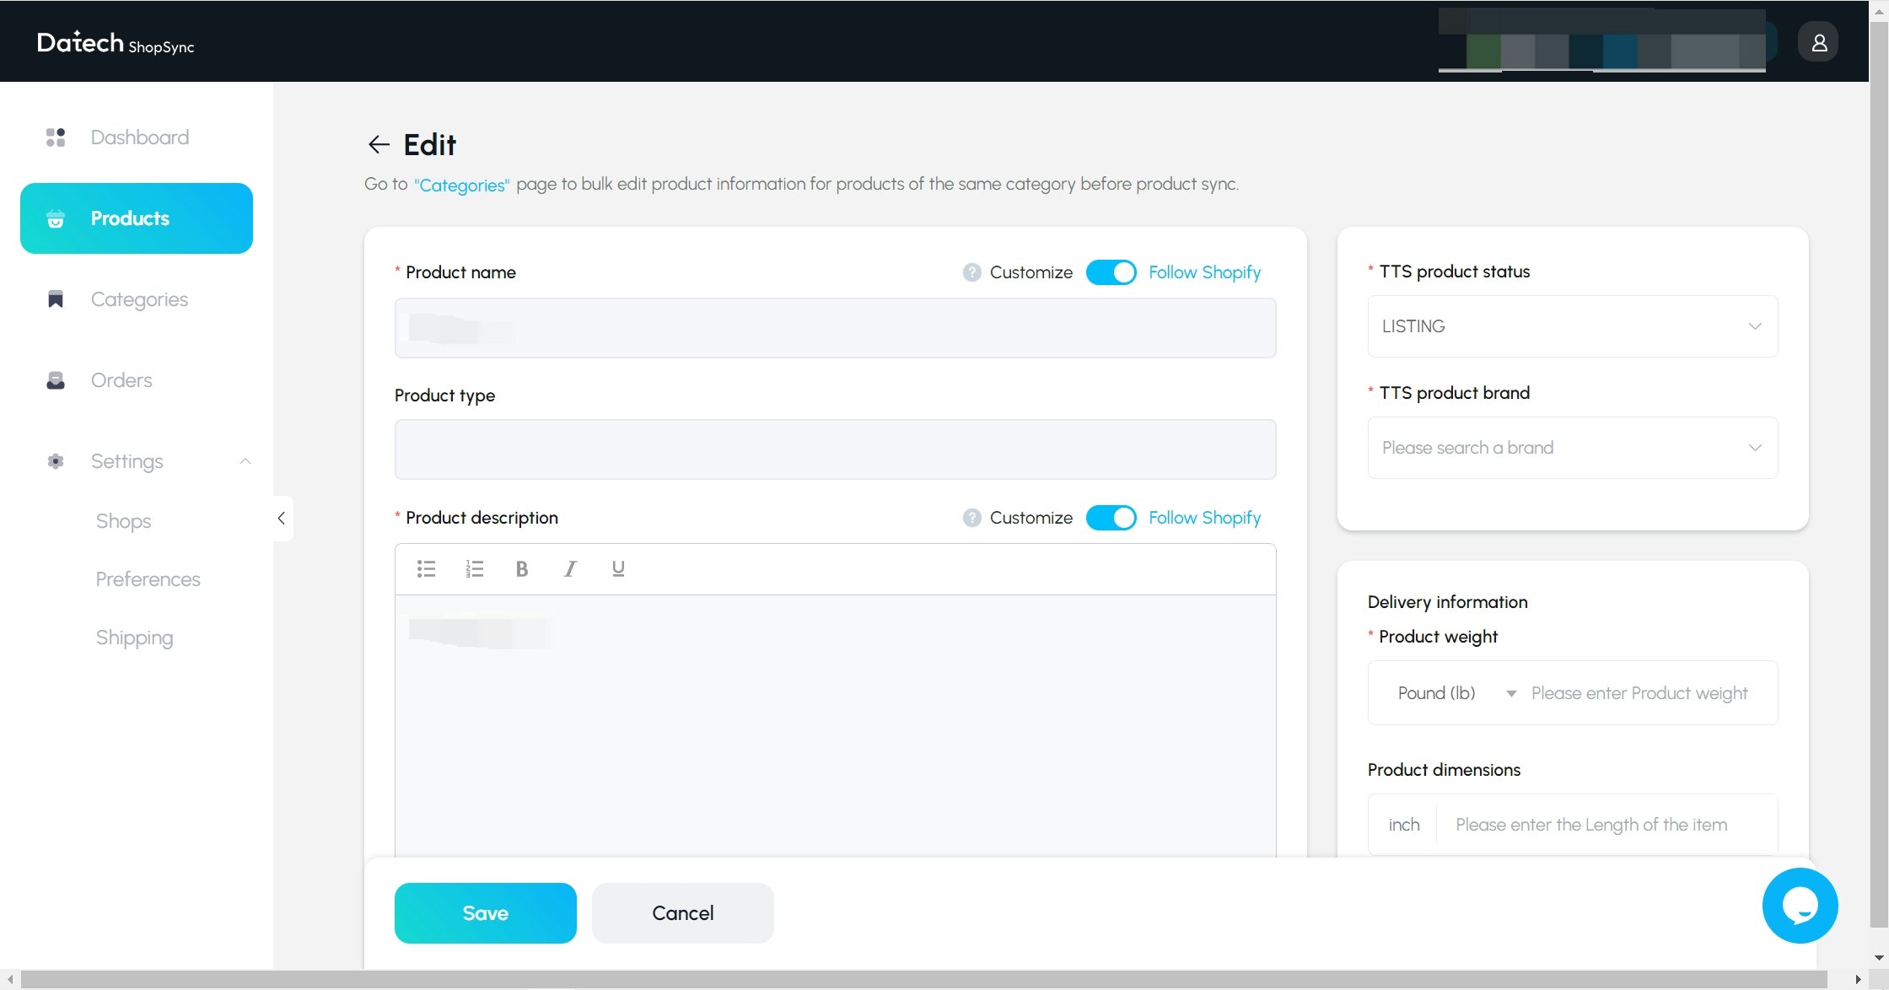Click the Save button

tap(485, 913)
